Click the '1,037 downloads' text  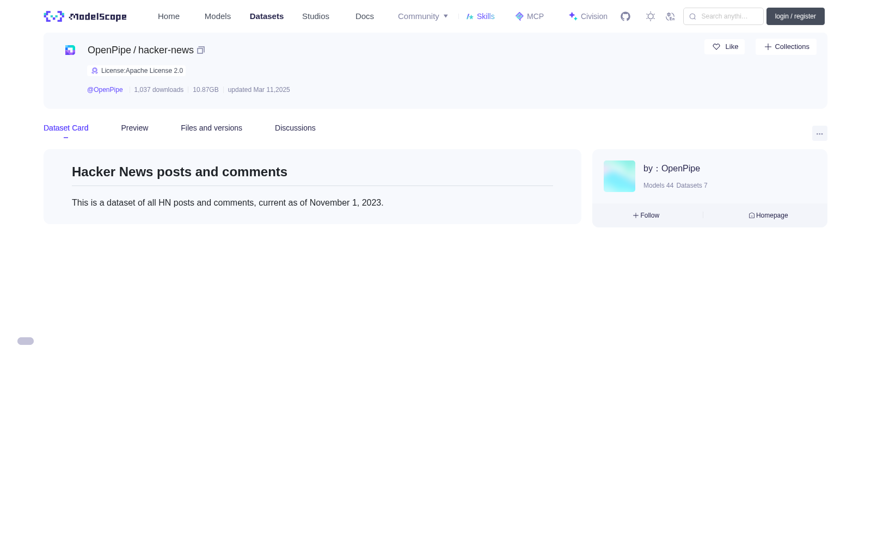(159, 90)
